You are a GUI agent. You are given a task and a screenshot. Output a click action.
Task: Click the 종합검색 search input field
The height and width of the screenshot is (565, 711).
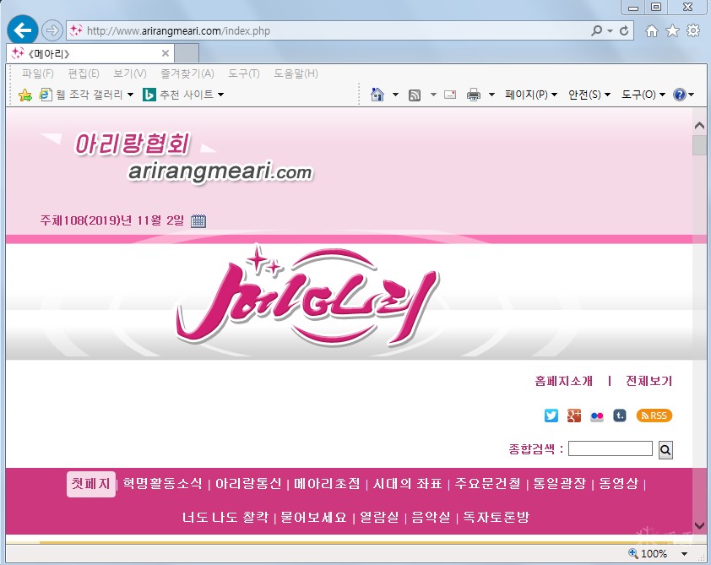point(610,448)
